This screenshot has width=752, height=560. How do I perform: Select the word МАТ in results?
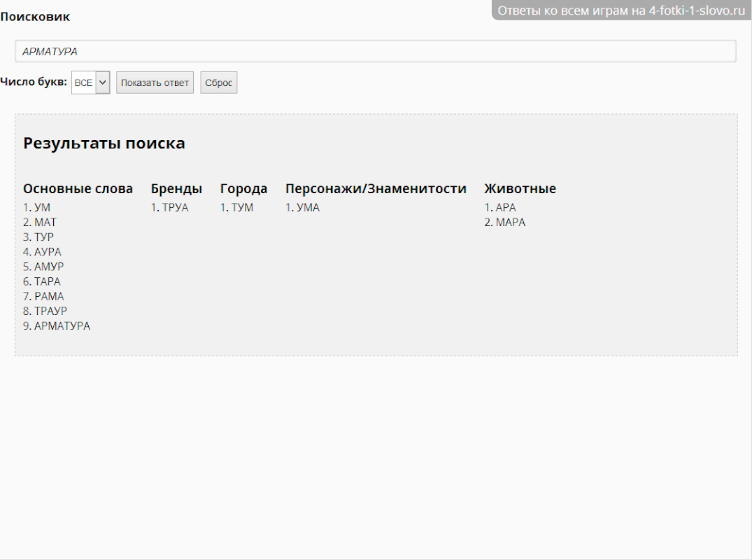tap(45, 222)
